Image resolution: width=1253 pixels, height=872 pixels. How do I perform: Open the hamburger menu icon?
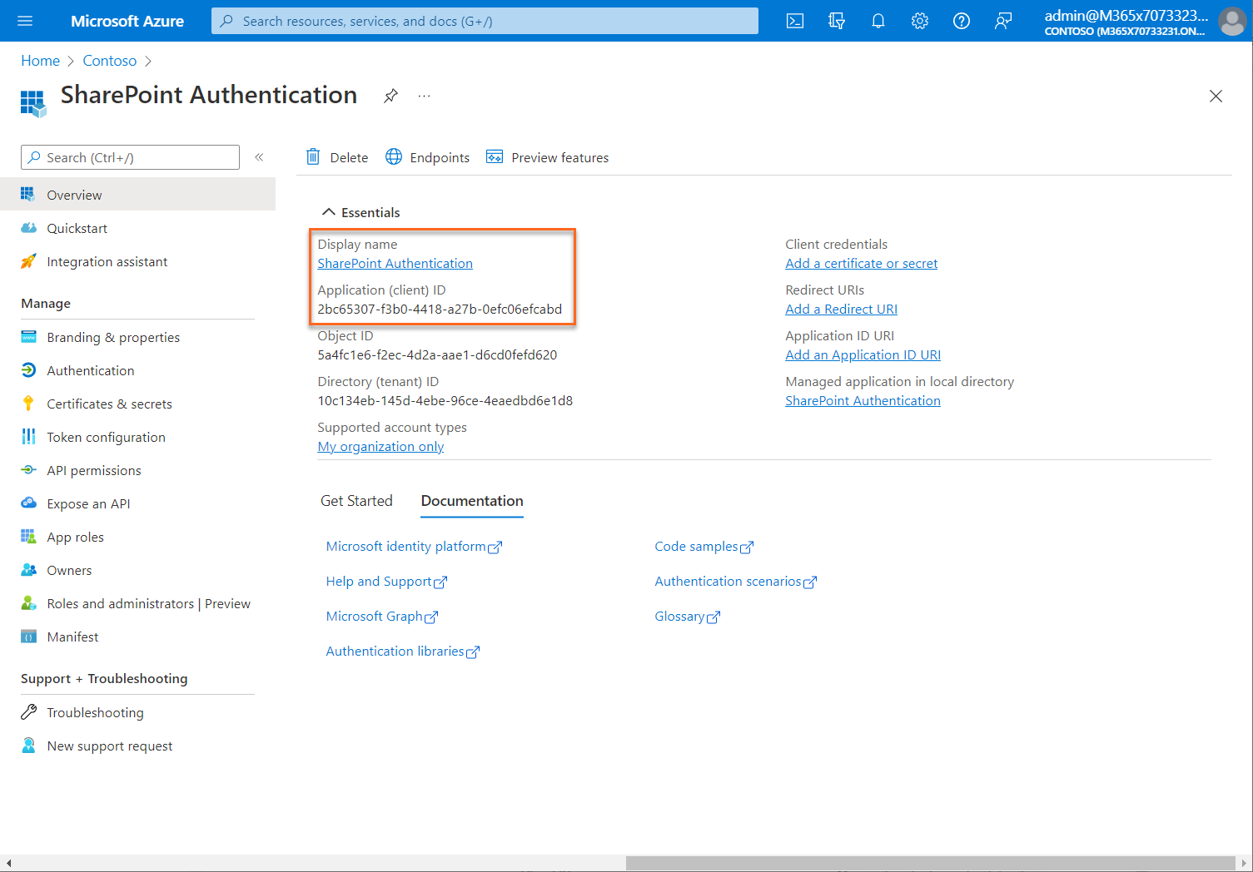pos(24,21)
